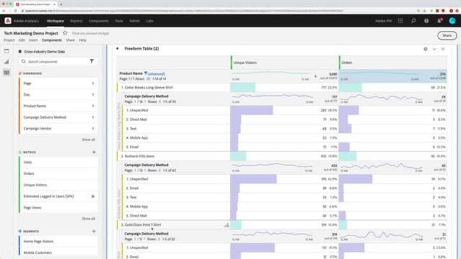This screenshot has height=259, width=461.
Task: Open search via the magnifier icon
Action: point(414,21)
